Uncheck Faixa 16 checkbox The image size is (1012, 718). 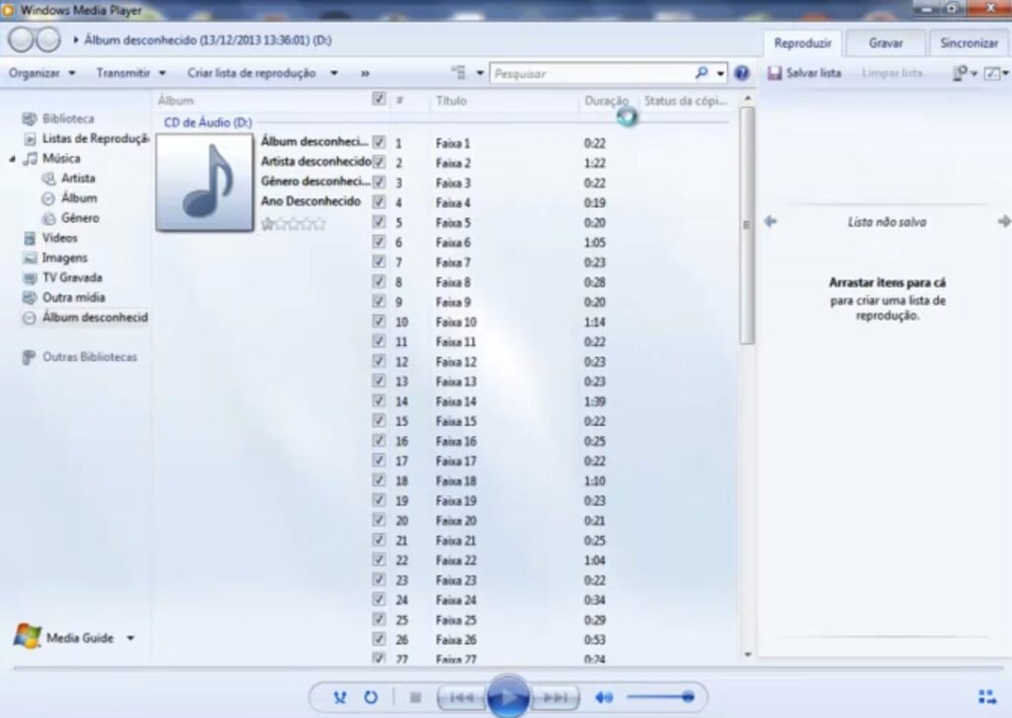(379, 440)
